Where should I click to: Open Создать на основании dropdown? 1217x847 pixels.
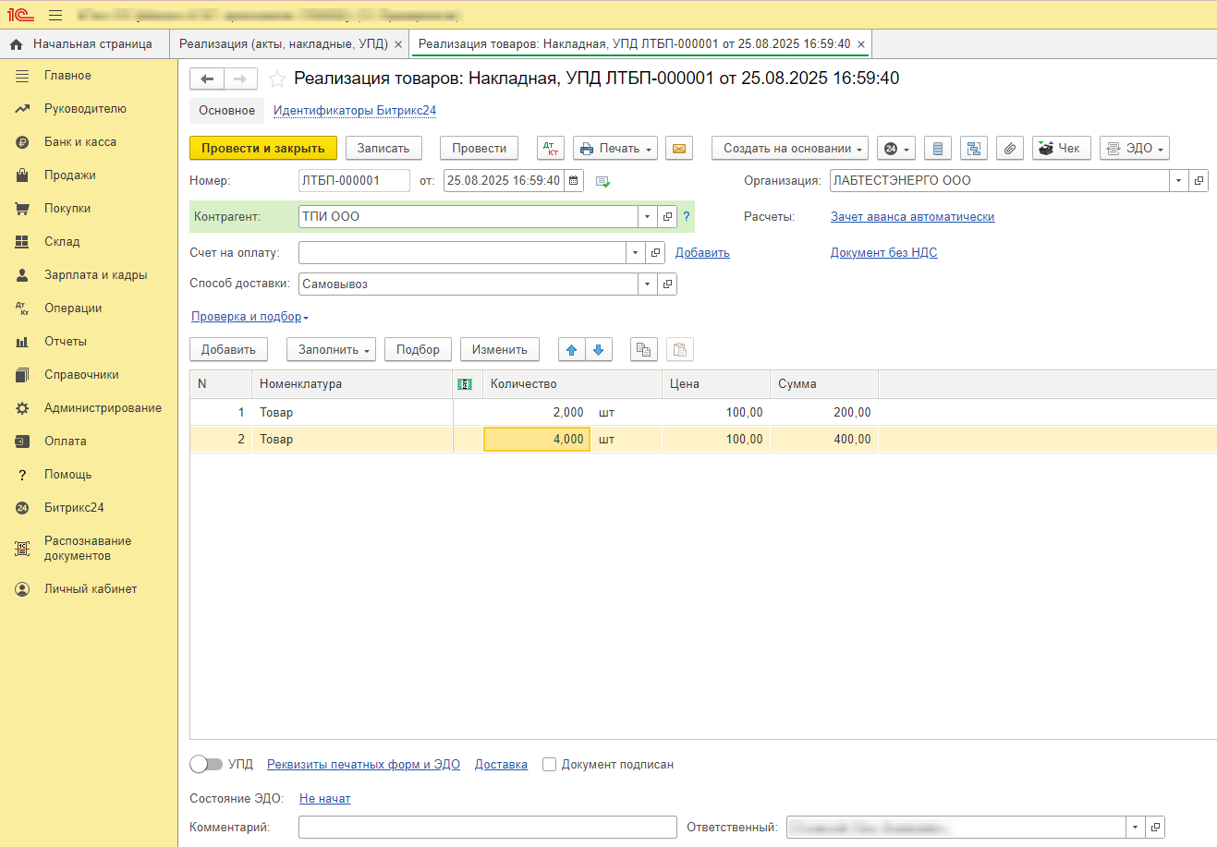point(790,148)
